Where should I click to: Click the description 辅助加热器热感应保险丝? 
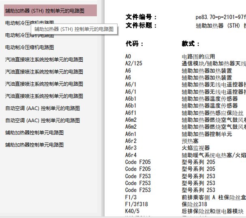[x=213, y=113]
